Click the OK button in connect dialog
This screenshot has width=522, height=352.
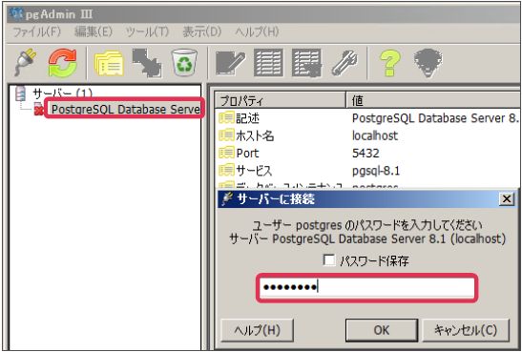(382, 330)
